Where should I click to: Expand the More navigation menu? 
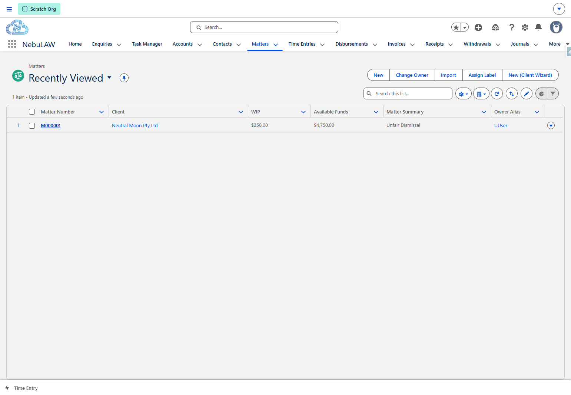coord(559,44)
